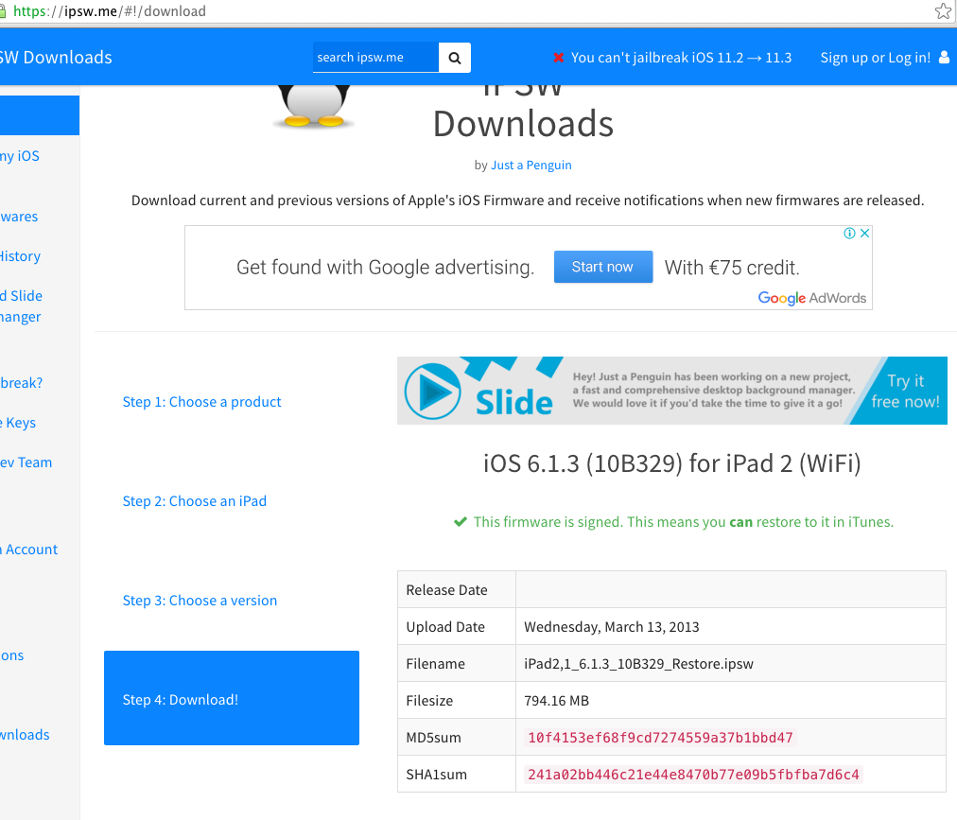Click the Get found with Google advertising text
This screenshot has height=820, width=957.
[x=385, y=268]
